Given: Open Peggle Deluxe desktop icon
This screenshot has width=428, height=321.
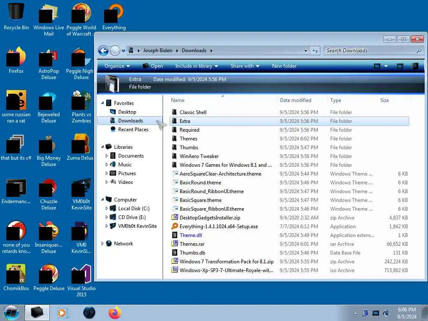Looking at the screenshot, I should pos(49,277).
